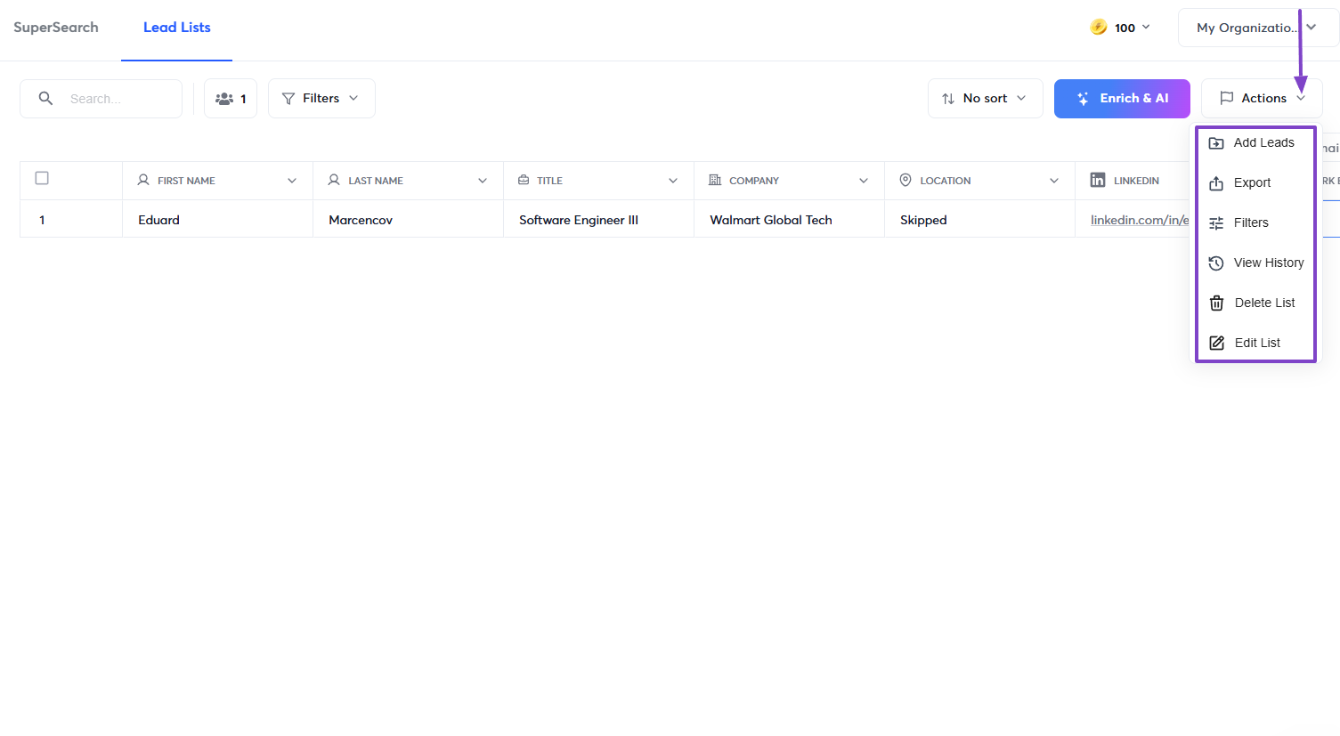Click the sparkle icon on Enrich & AI
Image resolution: width=1340 pixels, height=736 pixels.
click(x=1083, y=99)
